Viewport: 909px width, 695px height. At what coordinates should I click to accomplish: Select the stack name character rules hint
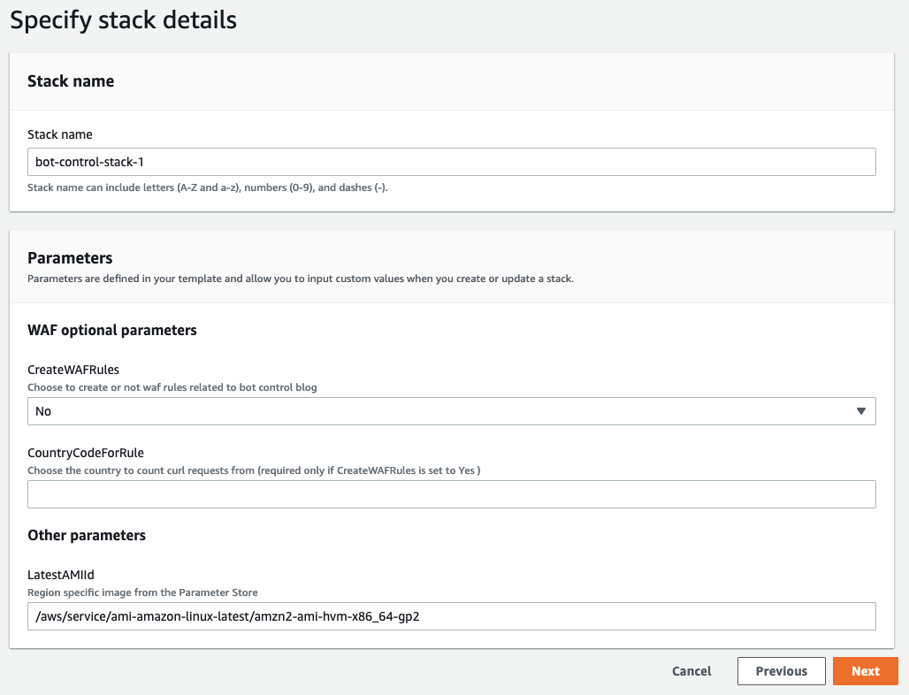point(208,187)
